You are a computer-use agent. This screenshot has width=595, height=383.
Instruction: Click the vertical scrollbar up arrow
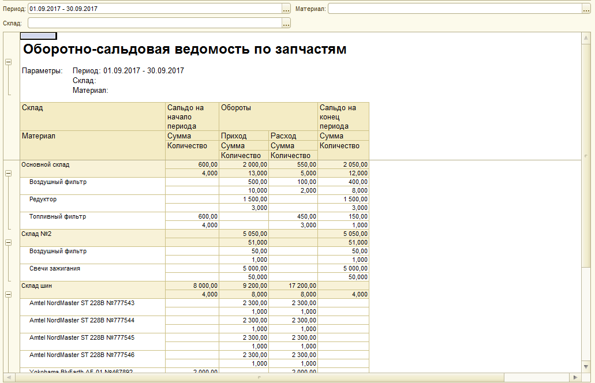coord(586,37)
